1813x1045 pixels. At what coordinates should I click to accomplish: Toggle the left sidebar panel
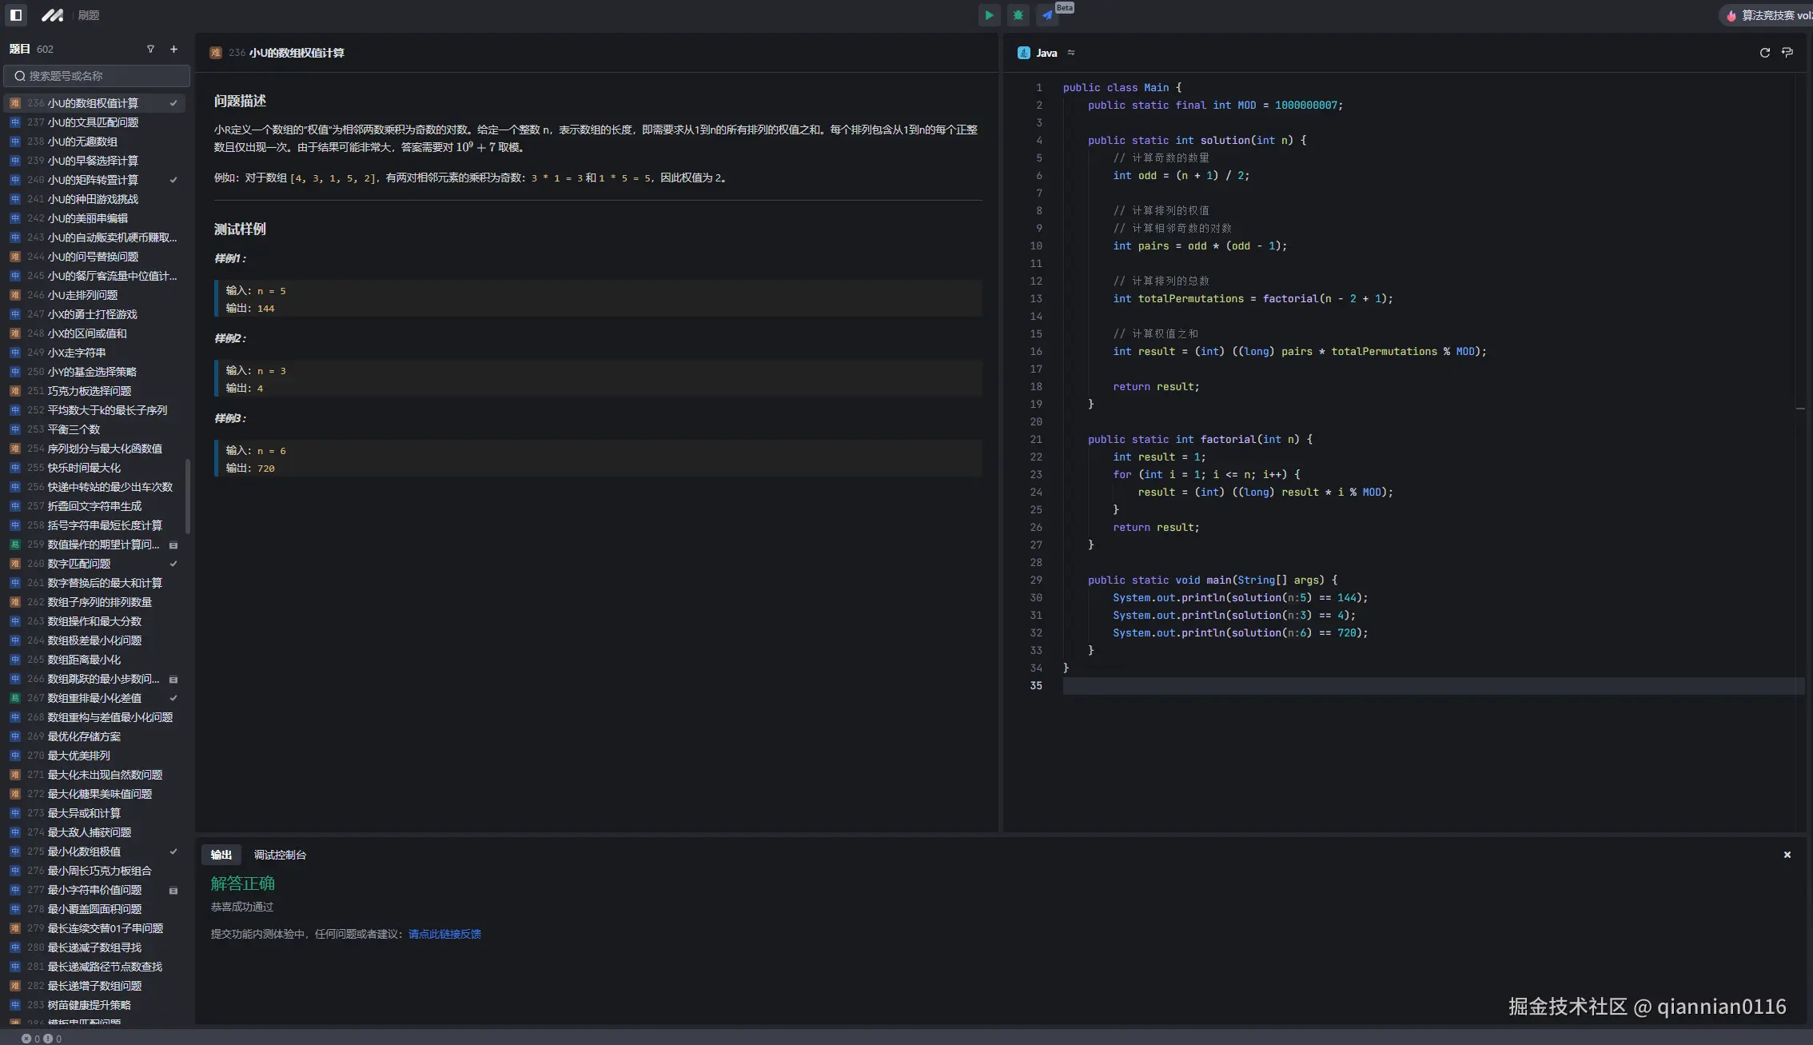(x=16, y=15)
